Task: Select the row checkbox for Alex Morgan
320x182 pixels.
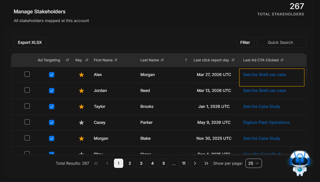Action: [27, 74]
